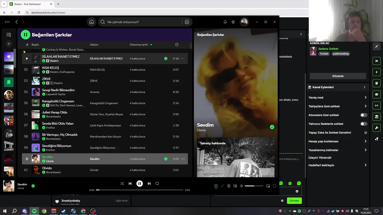Viewport: 383px width, 215px height.
Task: Open Windows Start menu
Action: click(5, 211)
